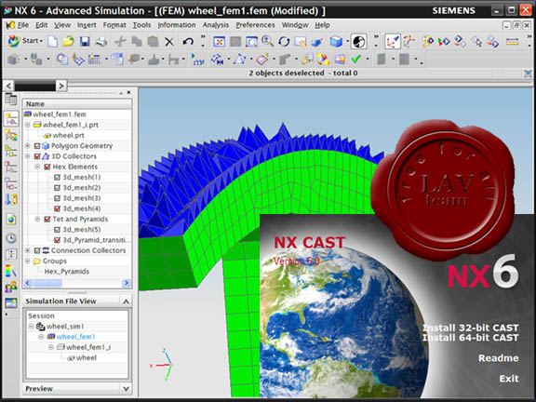Image resolution: width=536 pixels, height=402 pixels.
Task: Toggle the Hex Elements checkbox
Action: [47, 167]
